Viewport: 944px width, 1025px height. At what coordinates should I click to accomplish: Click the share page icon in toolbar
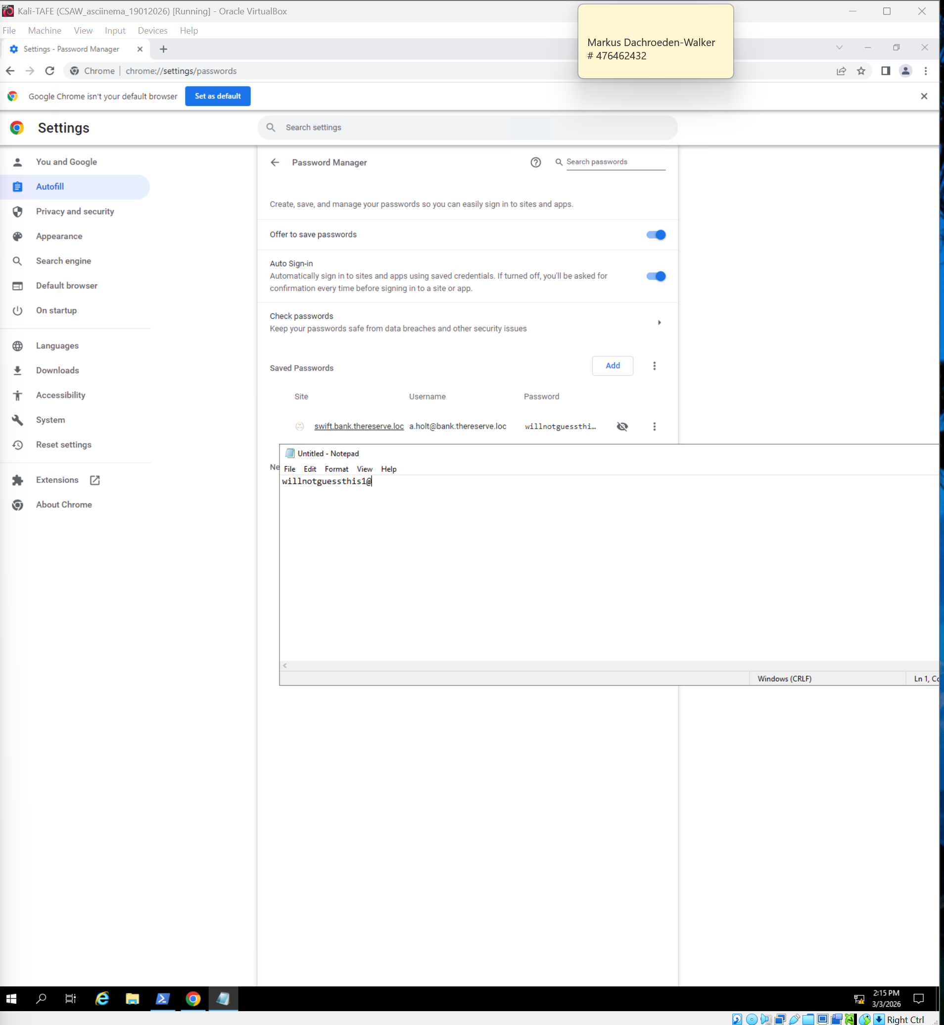point(841,71)
